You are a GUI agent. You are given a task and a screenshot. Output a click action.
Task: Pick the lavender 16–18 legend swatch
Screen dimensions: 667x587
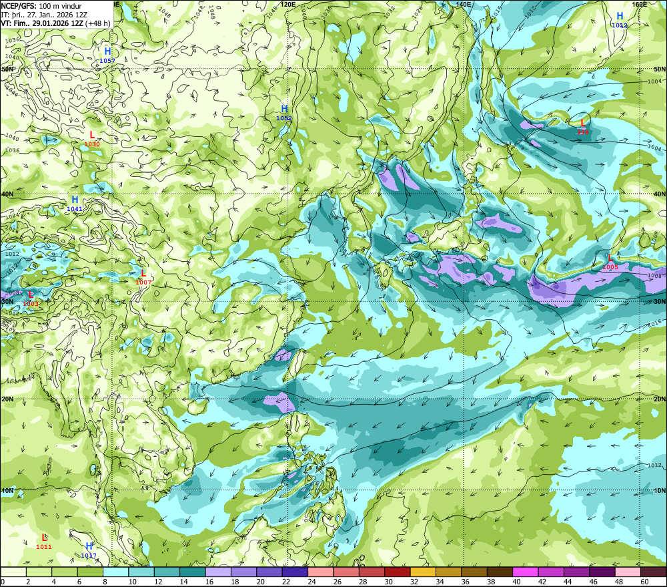[x=218, y=572]
